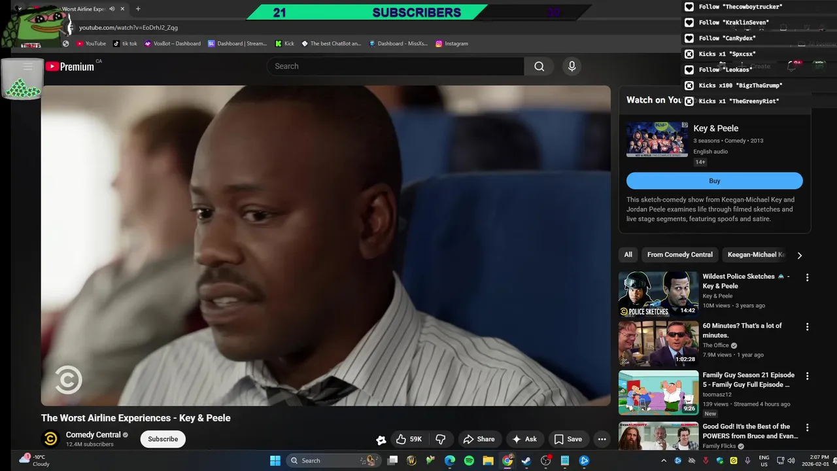Click the ENG US language indicator
This screenshot has width=837, height=471.
(764, 461)
